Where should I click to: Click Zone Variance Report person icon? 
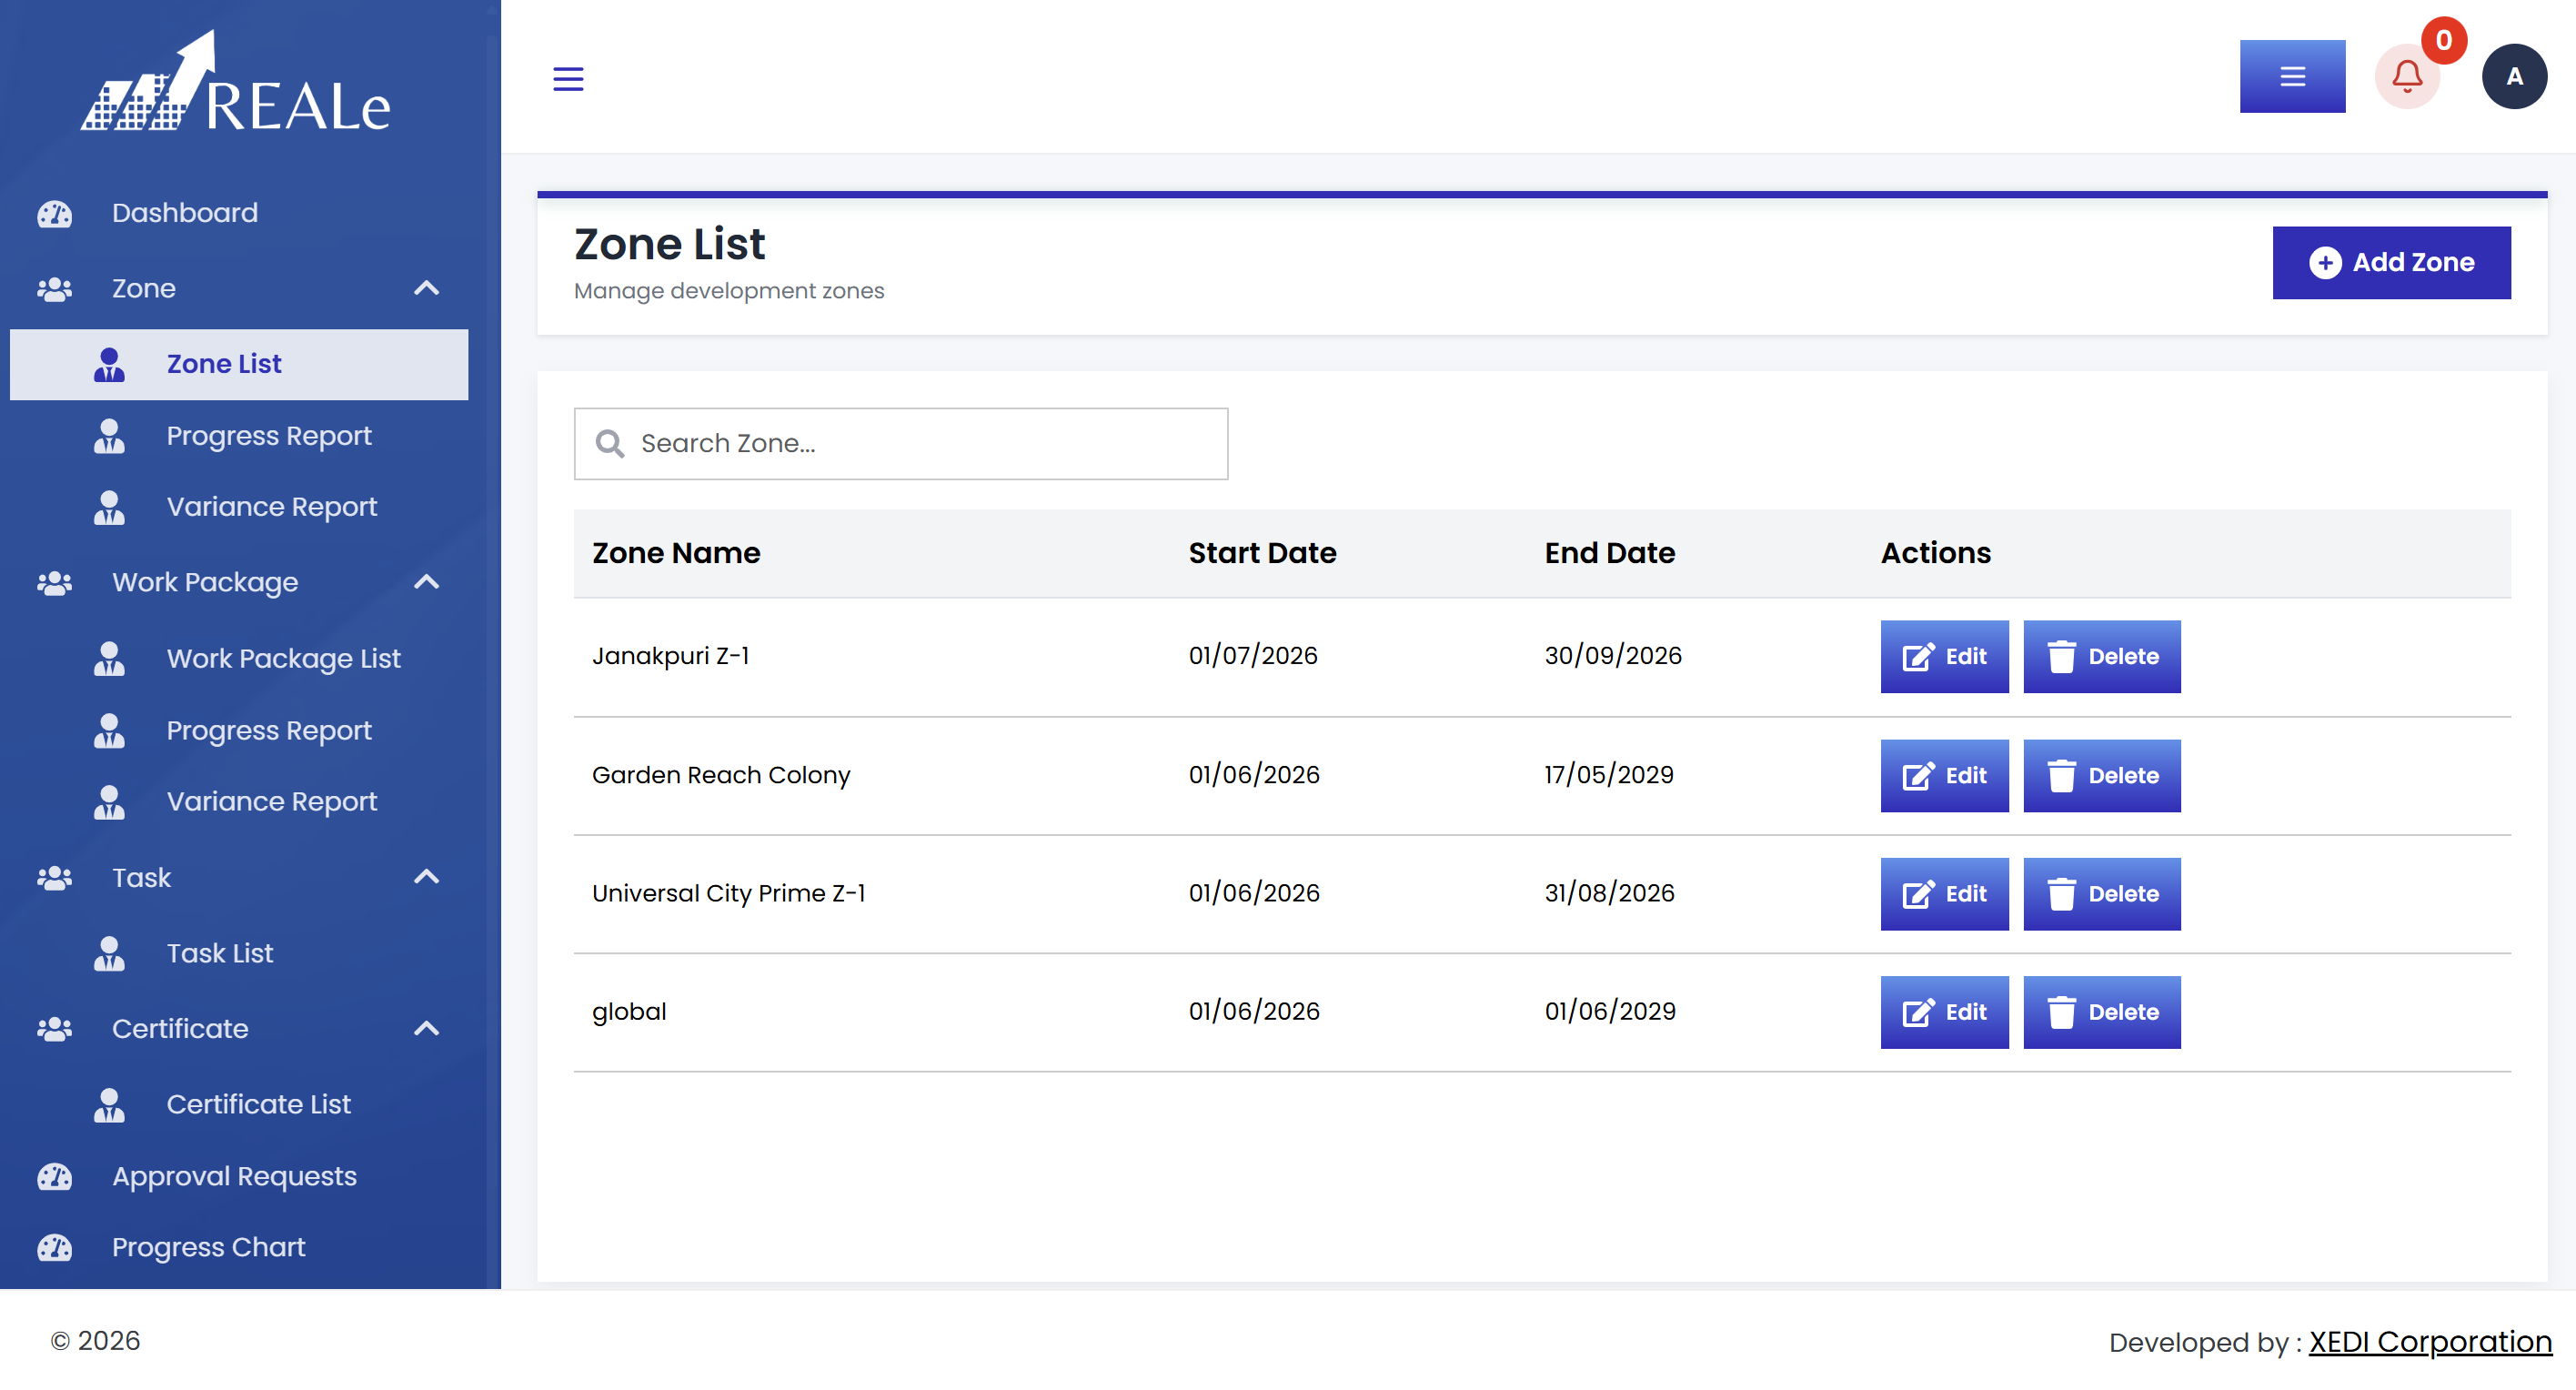[109, 507]
